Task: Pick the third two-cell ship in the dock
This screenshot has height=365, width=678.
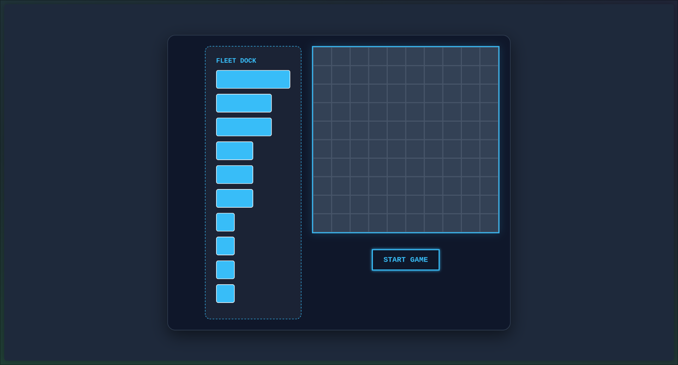Action: coord(234,198)
